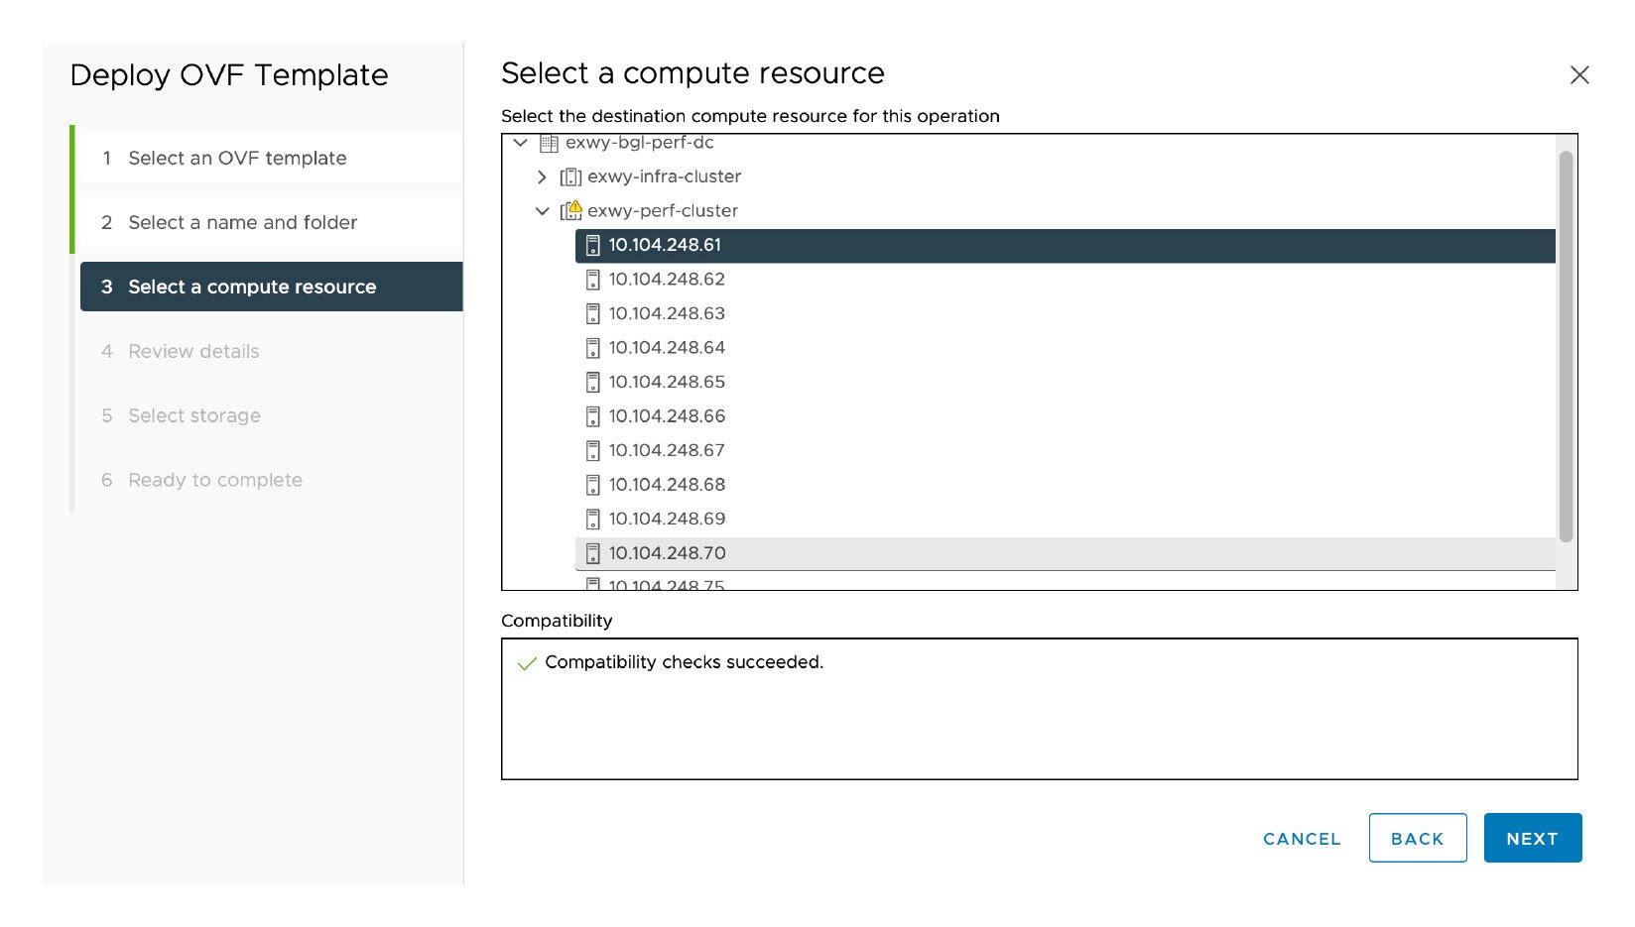Click the exwy-infra-cluster cluster icon
Image resolution: width=1635 pixels, height=927 pixels.
coord(570,177)
